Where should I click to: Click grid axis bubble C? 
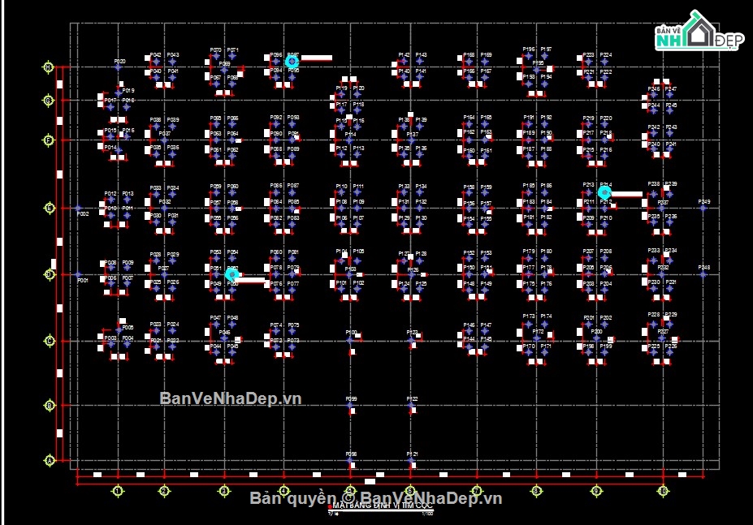50,341
